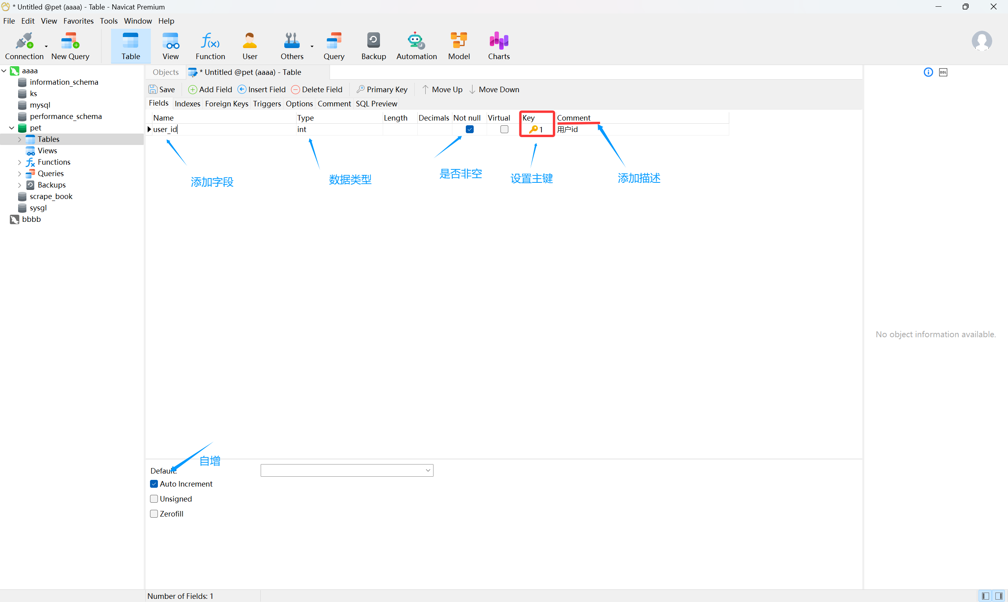Select the scrape_book database
The height and width of the screenshot is (602, 1008).
click(x=51, y=196)
